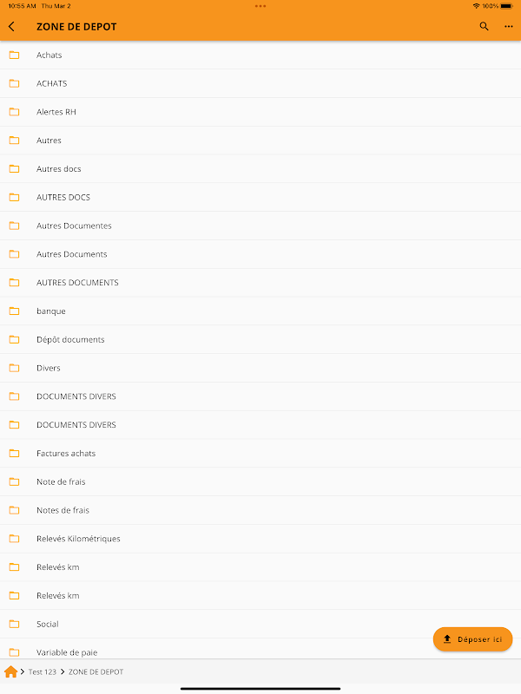521x694 pixels.
Task: Open the Relevés Kilométriques folder
Action: click(x=260, y=539)
